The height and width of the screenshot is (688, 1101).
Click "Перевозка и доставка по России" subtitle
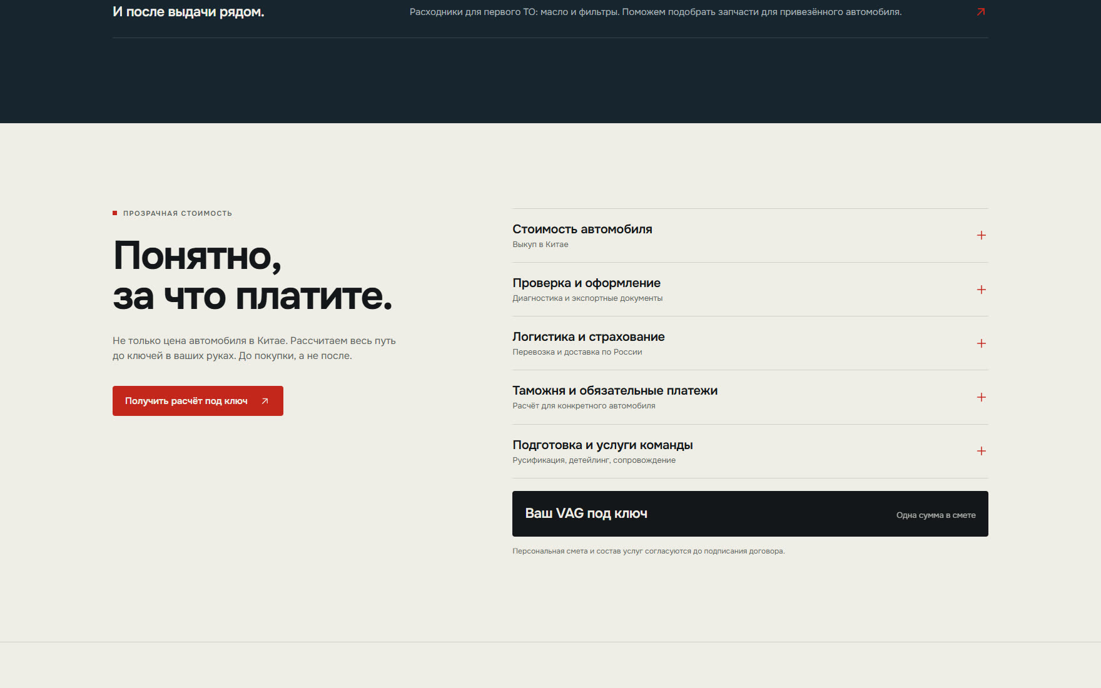tap(577, 352)
